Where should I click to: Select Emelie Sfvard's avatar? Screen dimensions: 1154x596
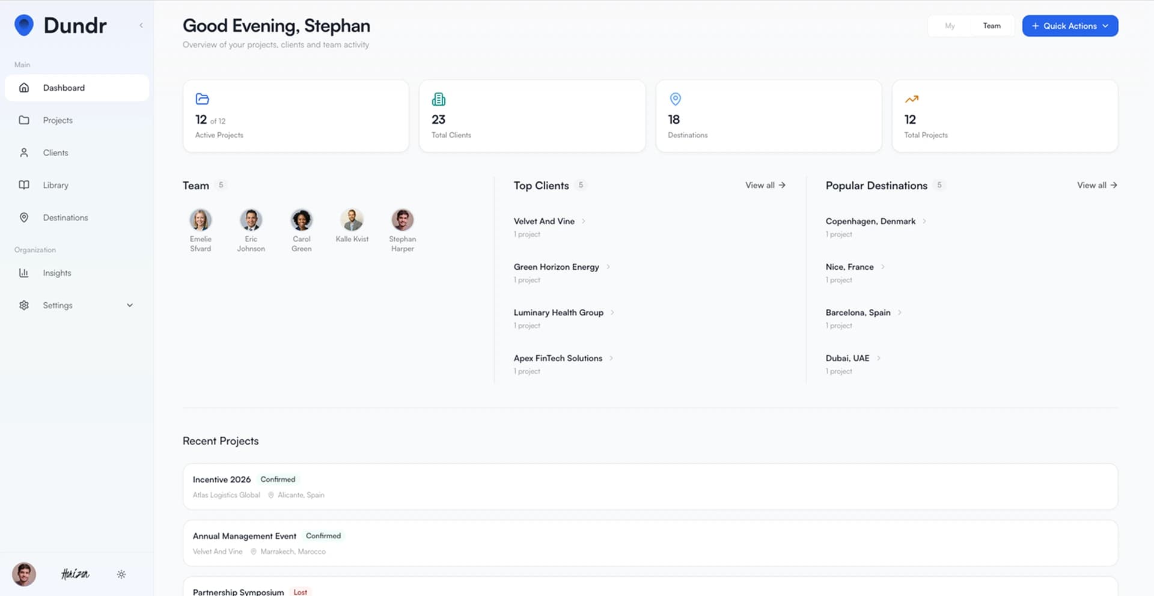[201, 220]
